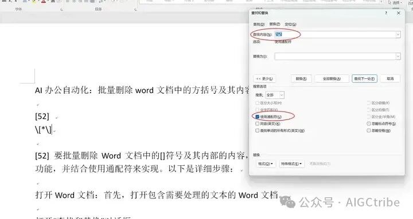Image resolution: width=413 pixels, height=219 pixels.
Task: Switch to the 定位 tab
Action: point(290,24)
